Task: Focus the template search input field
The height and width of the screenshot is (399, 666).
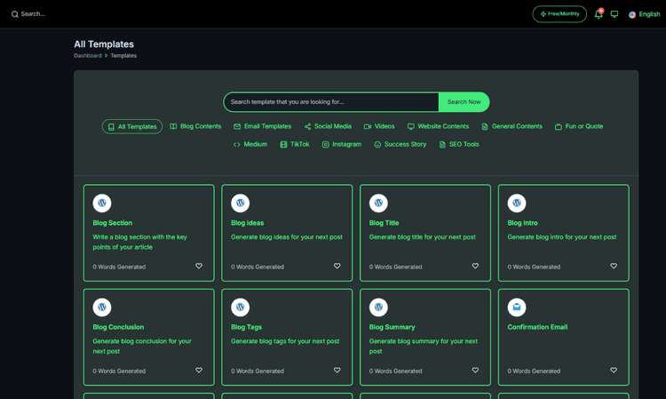Action: 331,102
